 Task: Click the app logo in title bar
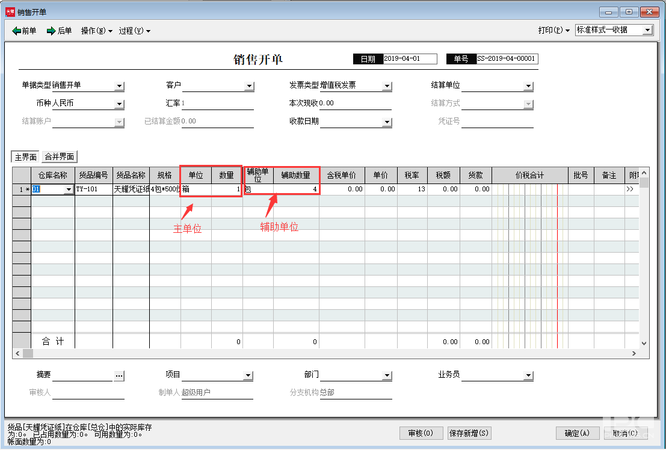point(10,12)
